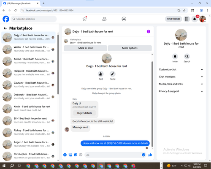Image resolution: width=211 pixels, height=169 pixels.
Task: Choose a sticker from the composer
Action: pyautogui.click(x=76, y=155)
